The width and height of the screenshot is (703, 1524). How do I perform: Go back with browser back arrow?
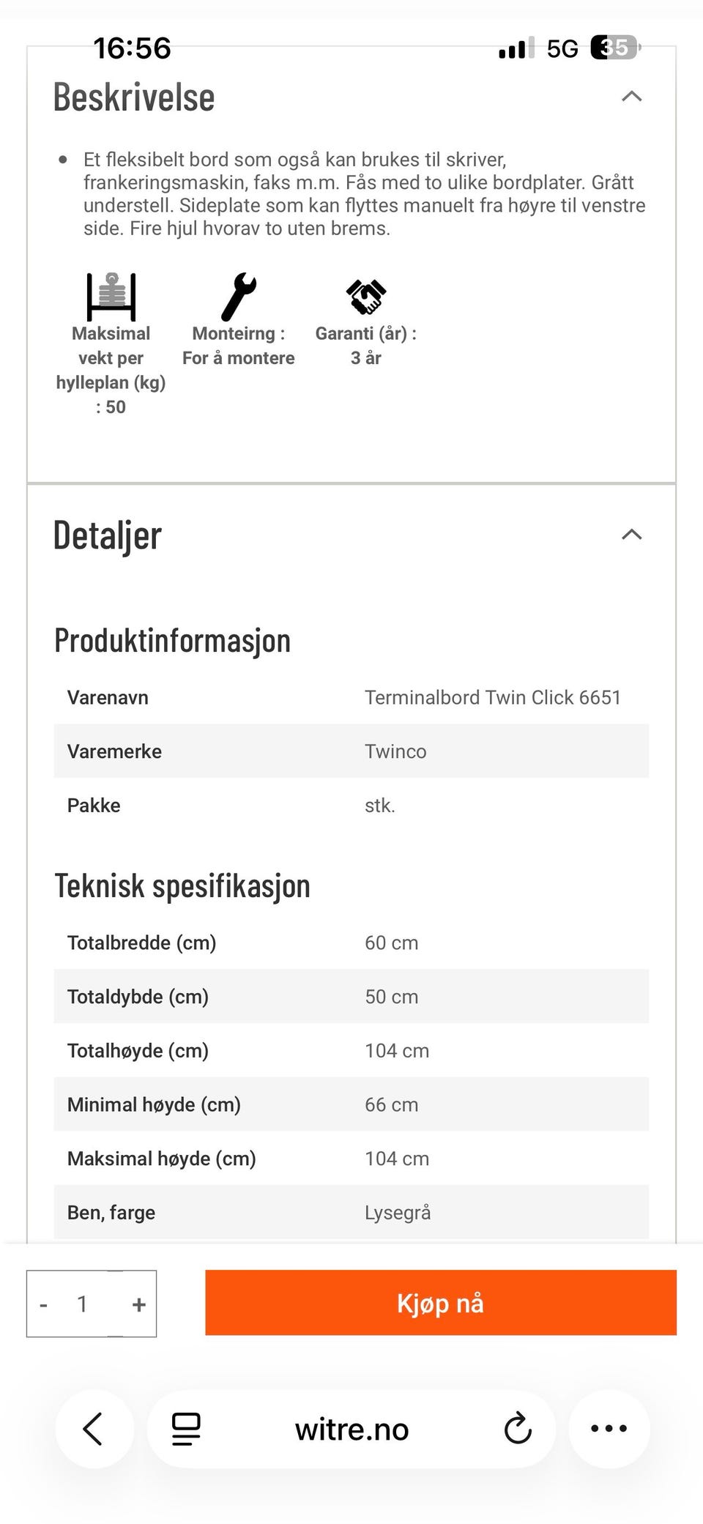point(94,1428)
